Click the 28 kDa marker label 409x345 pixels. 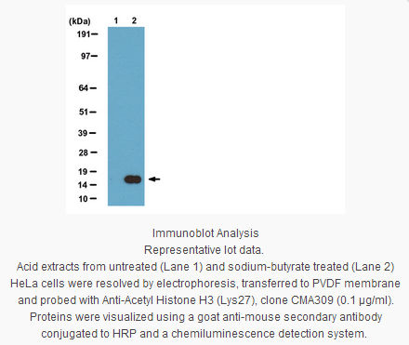click(x=84, y=153)
